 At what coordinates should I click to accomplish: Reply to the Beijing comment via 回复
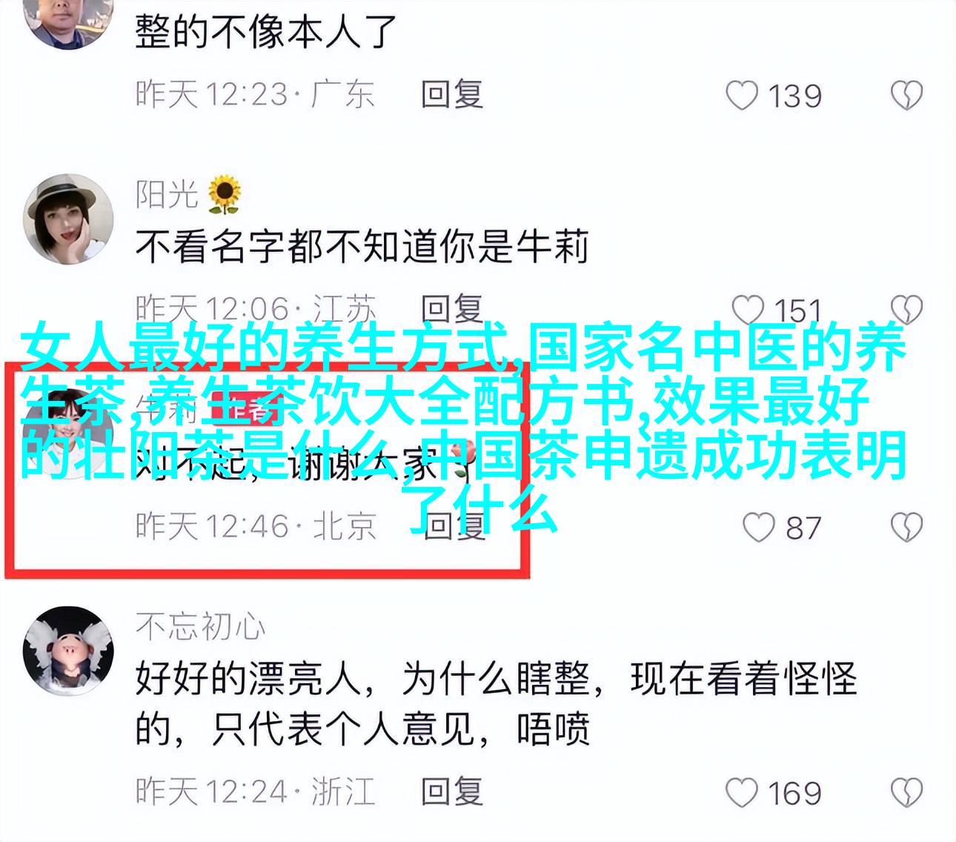(452, 526)
